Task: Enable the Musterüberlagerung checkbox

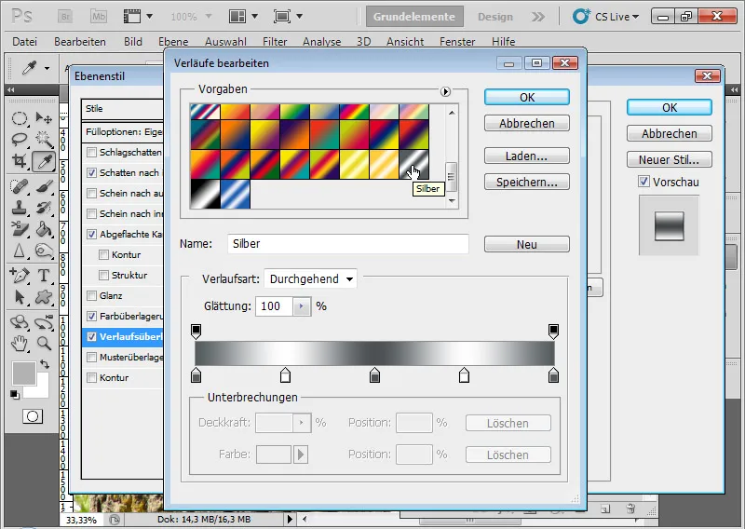Action: (91, 357)
